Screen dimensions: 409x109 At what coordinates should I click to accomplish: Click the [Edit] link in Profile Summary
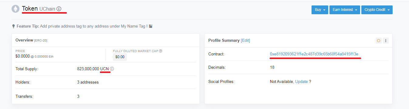pyautogui.click(x=245, y=41)
